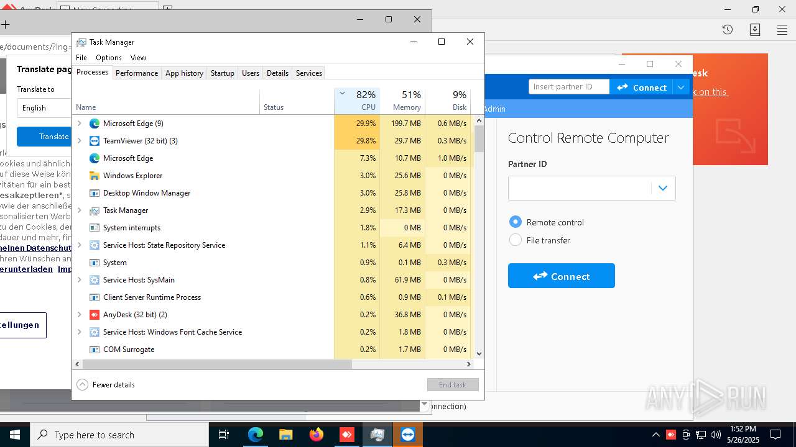Open the Windows Start menu

tap(15, 435)
